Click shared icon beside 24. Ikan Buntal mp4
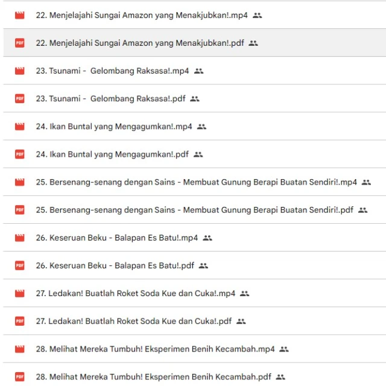The height and width of the screenshot is (386, 386). click(x=201, y=127)
